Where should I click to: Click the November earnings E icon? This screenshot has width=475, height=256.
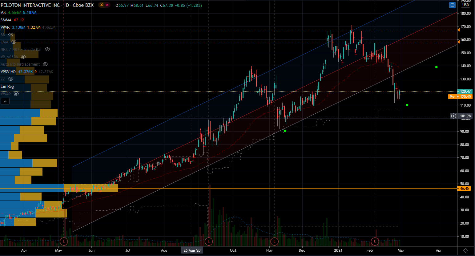coord(274,241)
